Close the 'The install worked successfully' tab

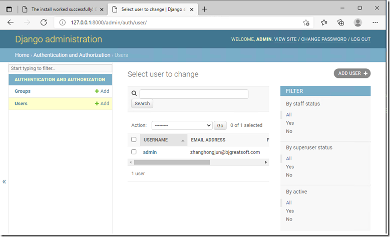click(x=102, y=9)
